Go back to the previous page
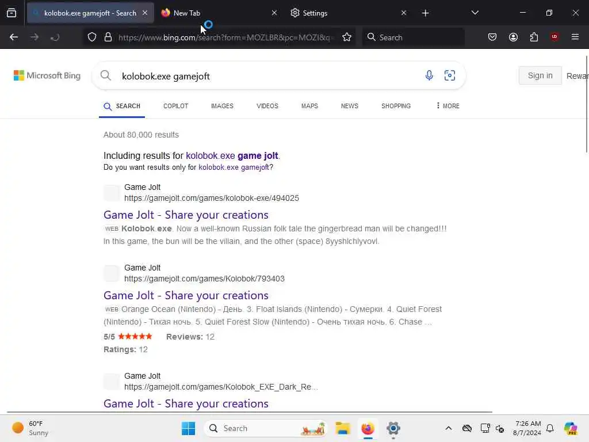This screenshot has width=589, height=442. [x=14, y=37]
